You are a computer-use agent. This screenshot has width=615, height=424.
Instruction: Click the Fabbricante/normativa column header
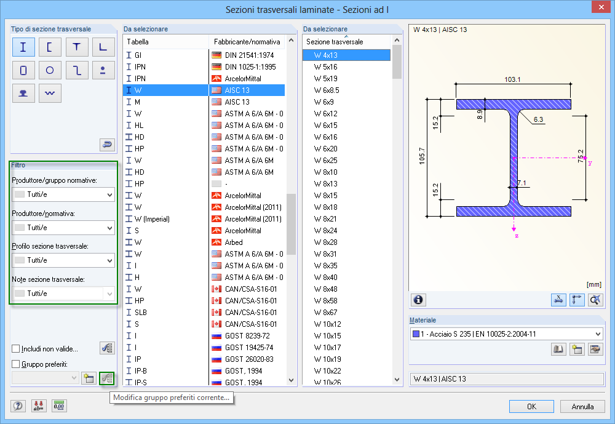(247, 42)
